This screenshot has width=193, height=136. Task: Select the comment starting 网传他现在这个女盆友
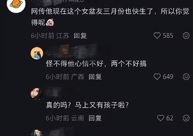(110, 17)
